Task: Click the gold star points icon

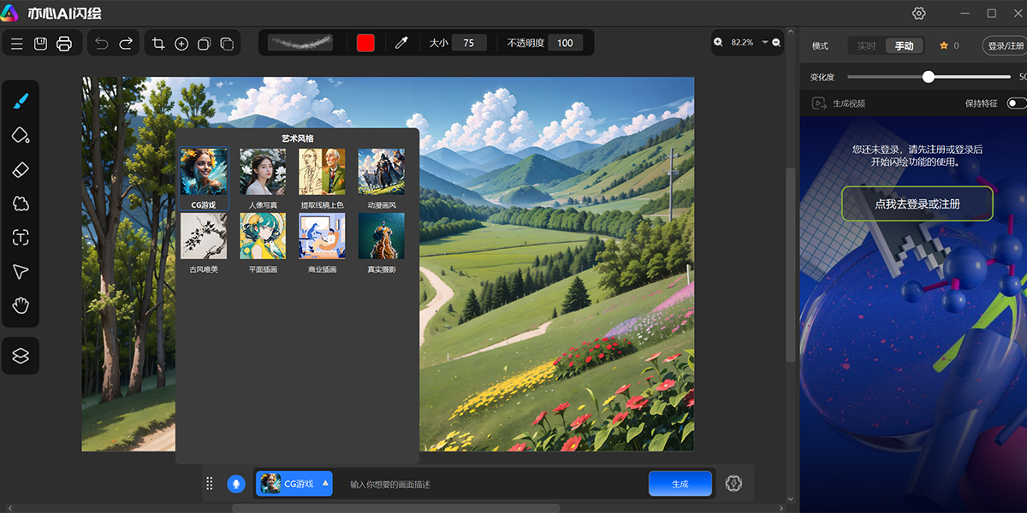Action: (x=944, y=46)
